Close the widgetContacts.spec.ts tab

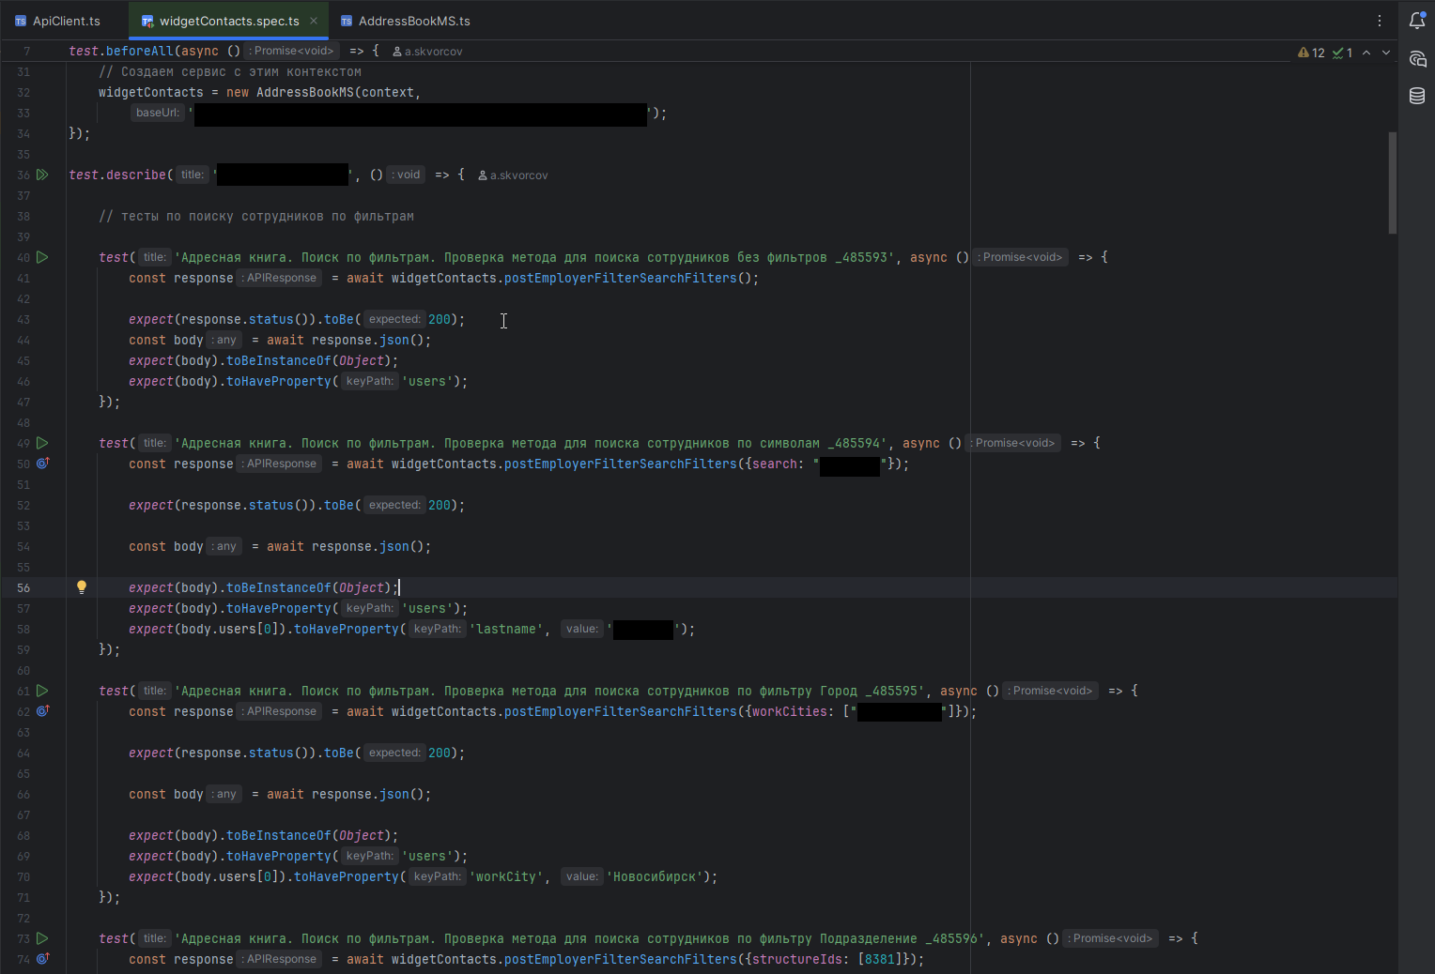pyautogui.click(x=314, y=21)
